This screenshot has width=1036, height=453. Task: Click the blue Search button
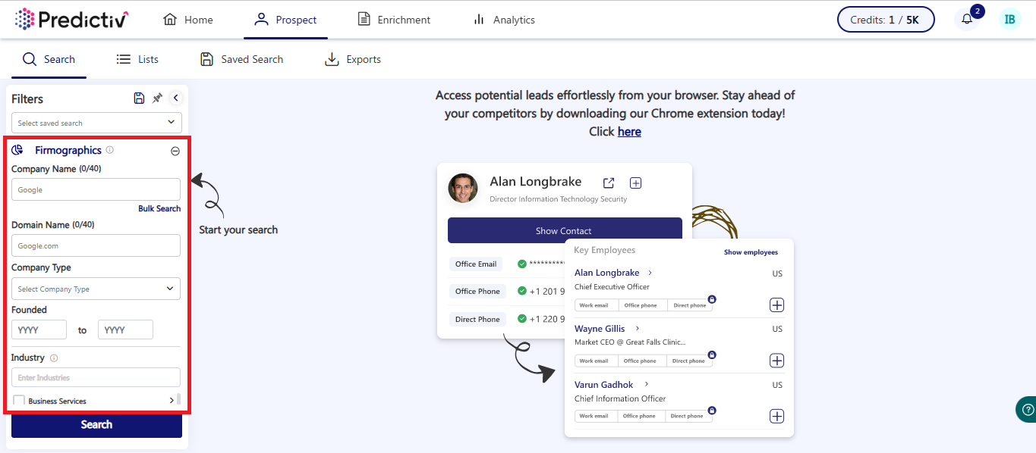pos(96,425)
